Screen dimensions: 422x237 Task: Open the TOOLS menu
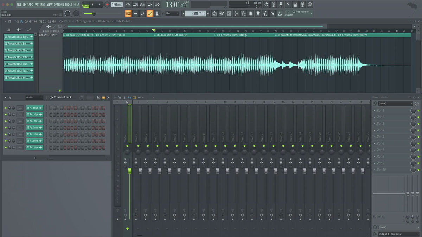point(68,5)
